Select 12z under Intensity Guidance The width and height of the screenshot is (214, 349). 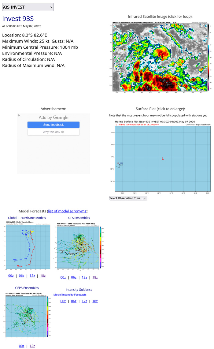[x=84, y=301]
